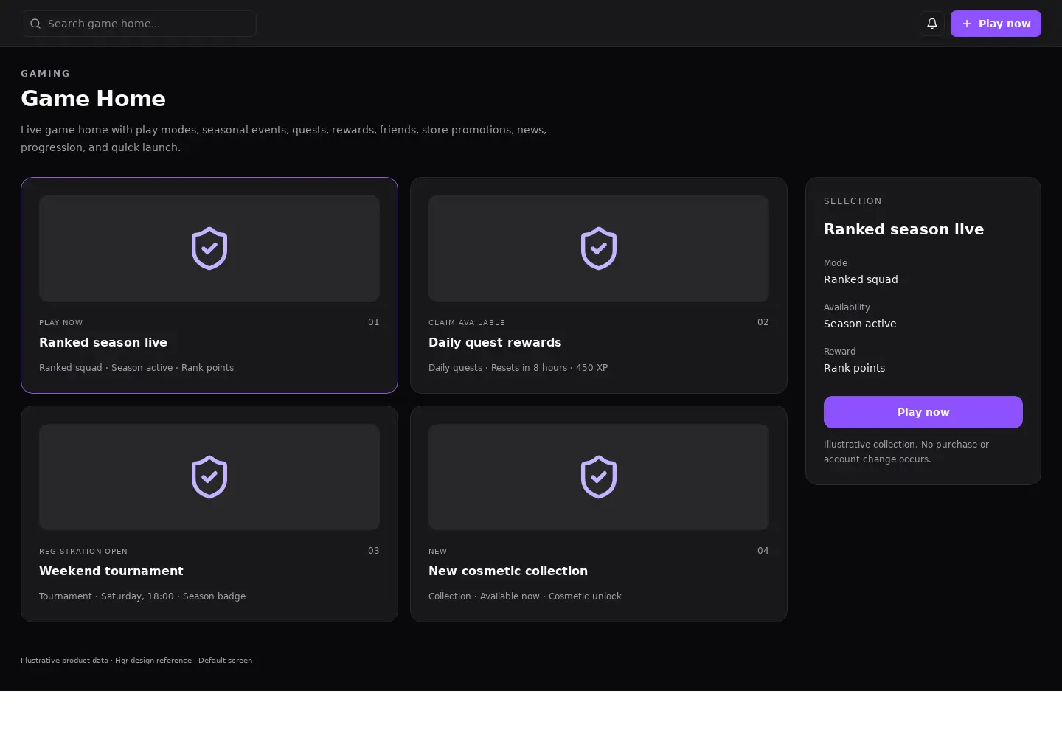Click the Play now button in header
The width and height of the screenshot is (1062, 755).
pos(996,24)
